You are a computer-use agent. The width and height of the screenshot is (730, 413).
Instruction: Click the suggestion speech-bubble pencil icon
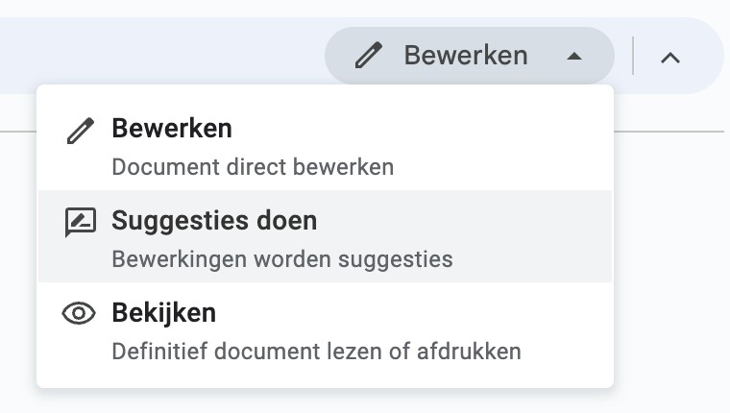81,222
